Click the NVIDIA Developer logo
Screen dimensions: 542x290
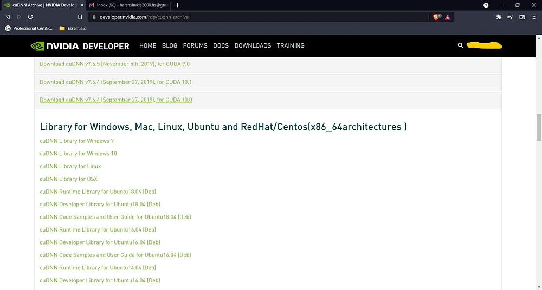pos(80,45)
